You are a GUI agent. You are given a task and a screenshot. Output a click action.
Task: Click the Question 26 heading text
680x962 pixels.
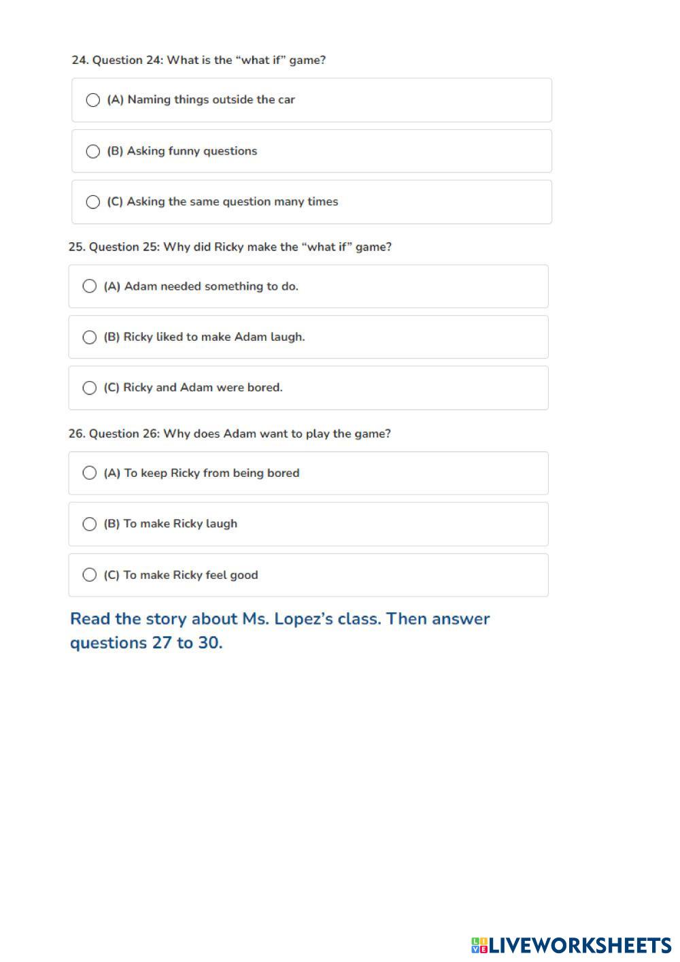click(x=229, y=434)
